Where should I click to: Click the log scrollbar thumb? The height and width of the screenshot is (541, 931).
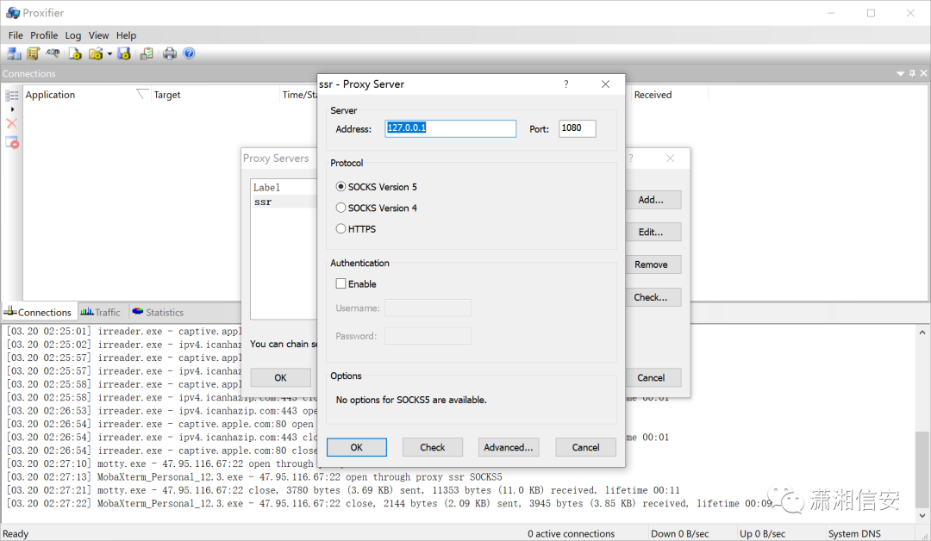922,468
